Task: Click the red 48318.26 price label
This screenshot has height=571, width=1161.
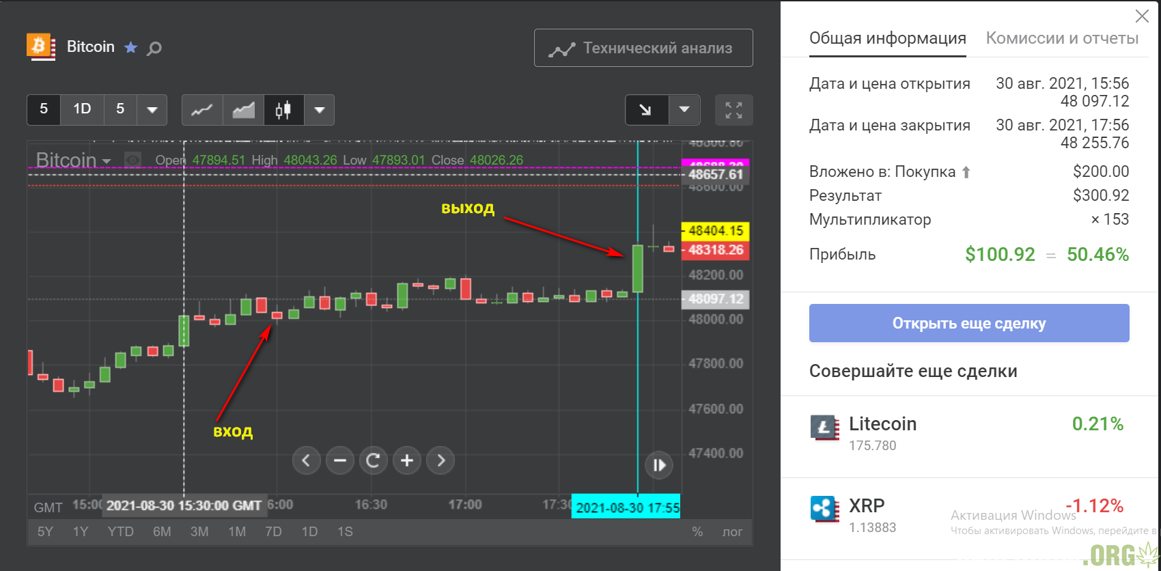Action: 716,250
